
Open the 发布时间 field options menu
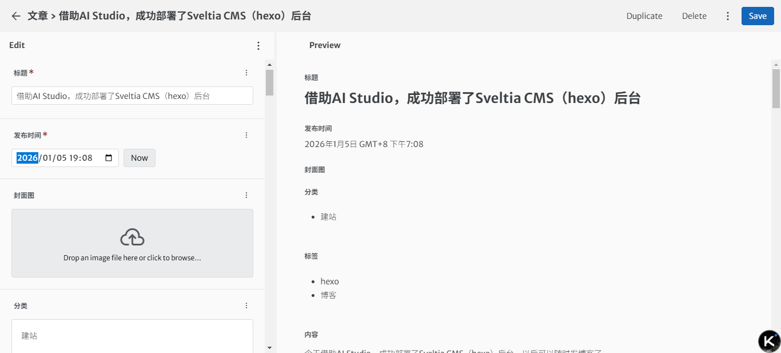pos(246,135)
